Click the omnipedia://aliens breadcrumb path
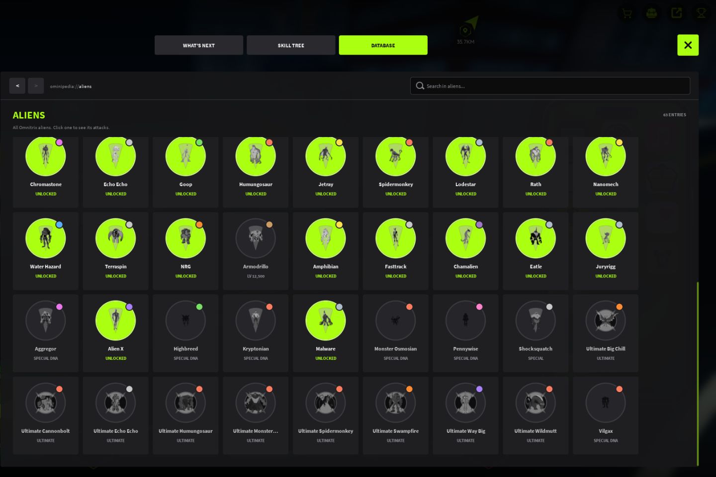Screen dimensions: 716x477 point(71,86)
